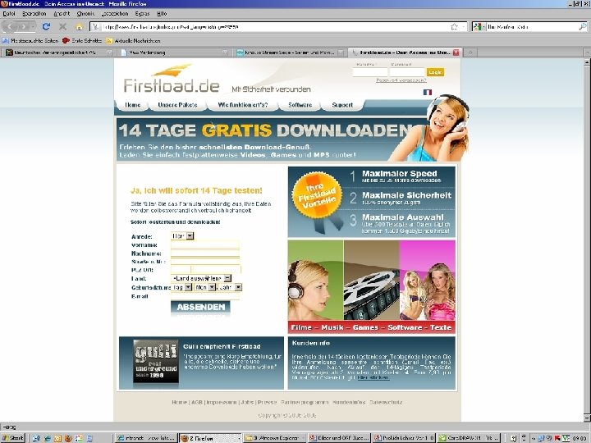
Task: Open the Home navigation tab
Action: click(x=132, y=105)
